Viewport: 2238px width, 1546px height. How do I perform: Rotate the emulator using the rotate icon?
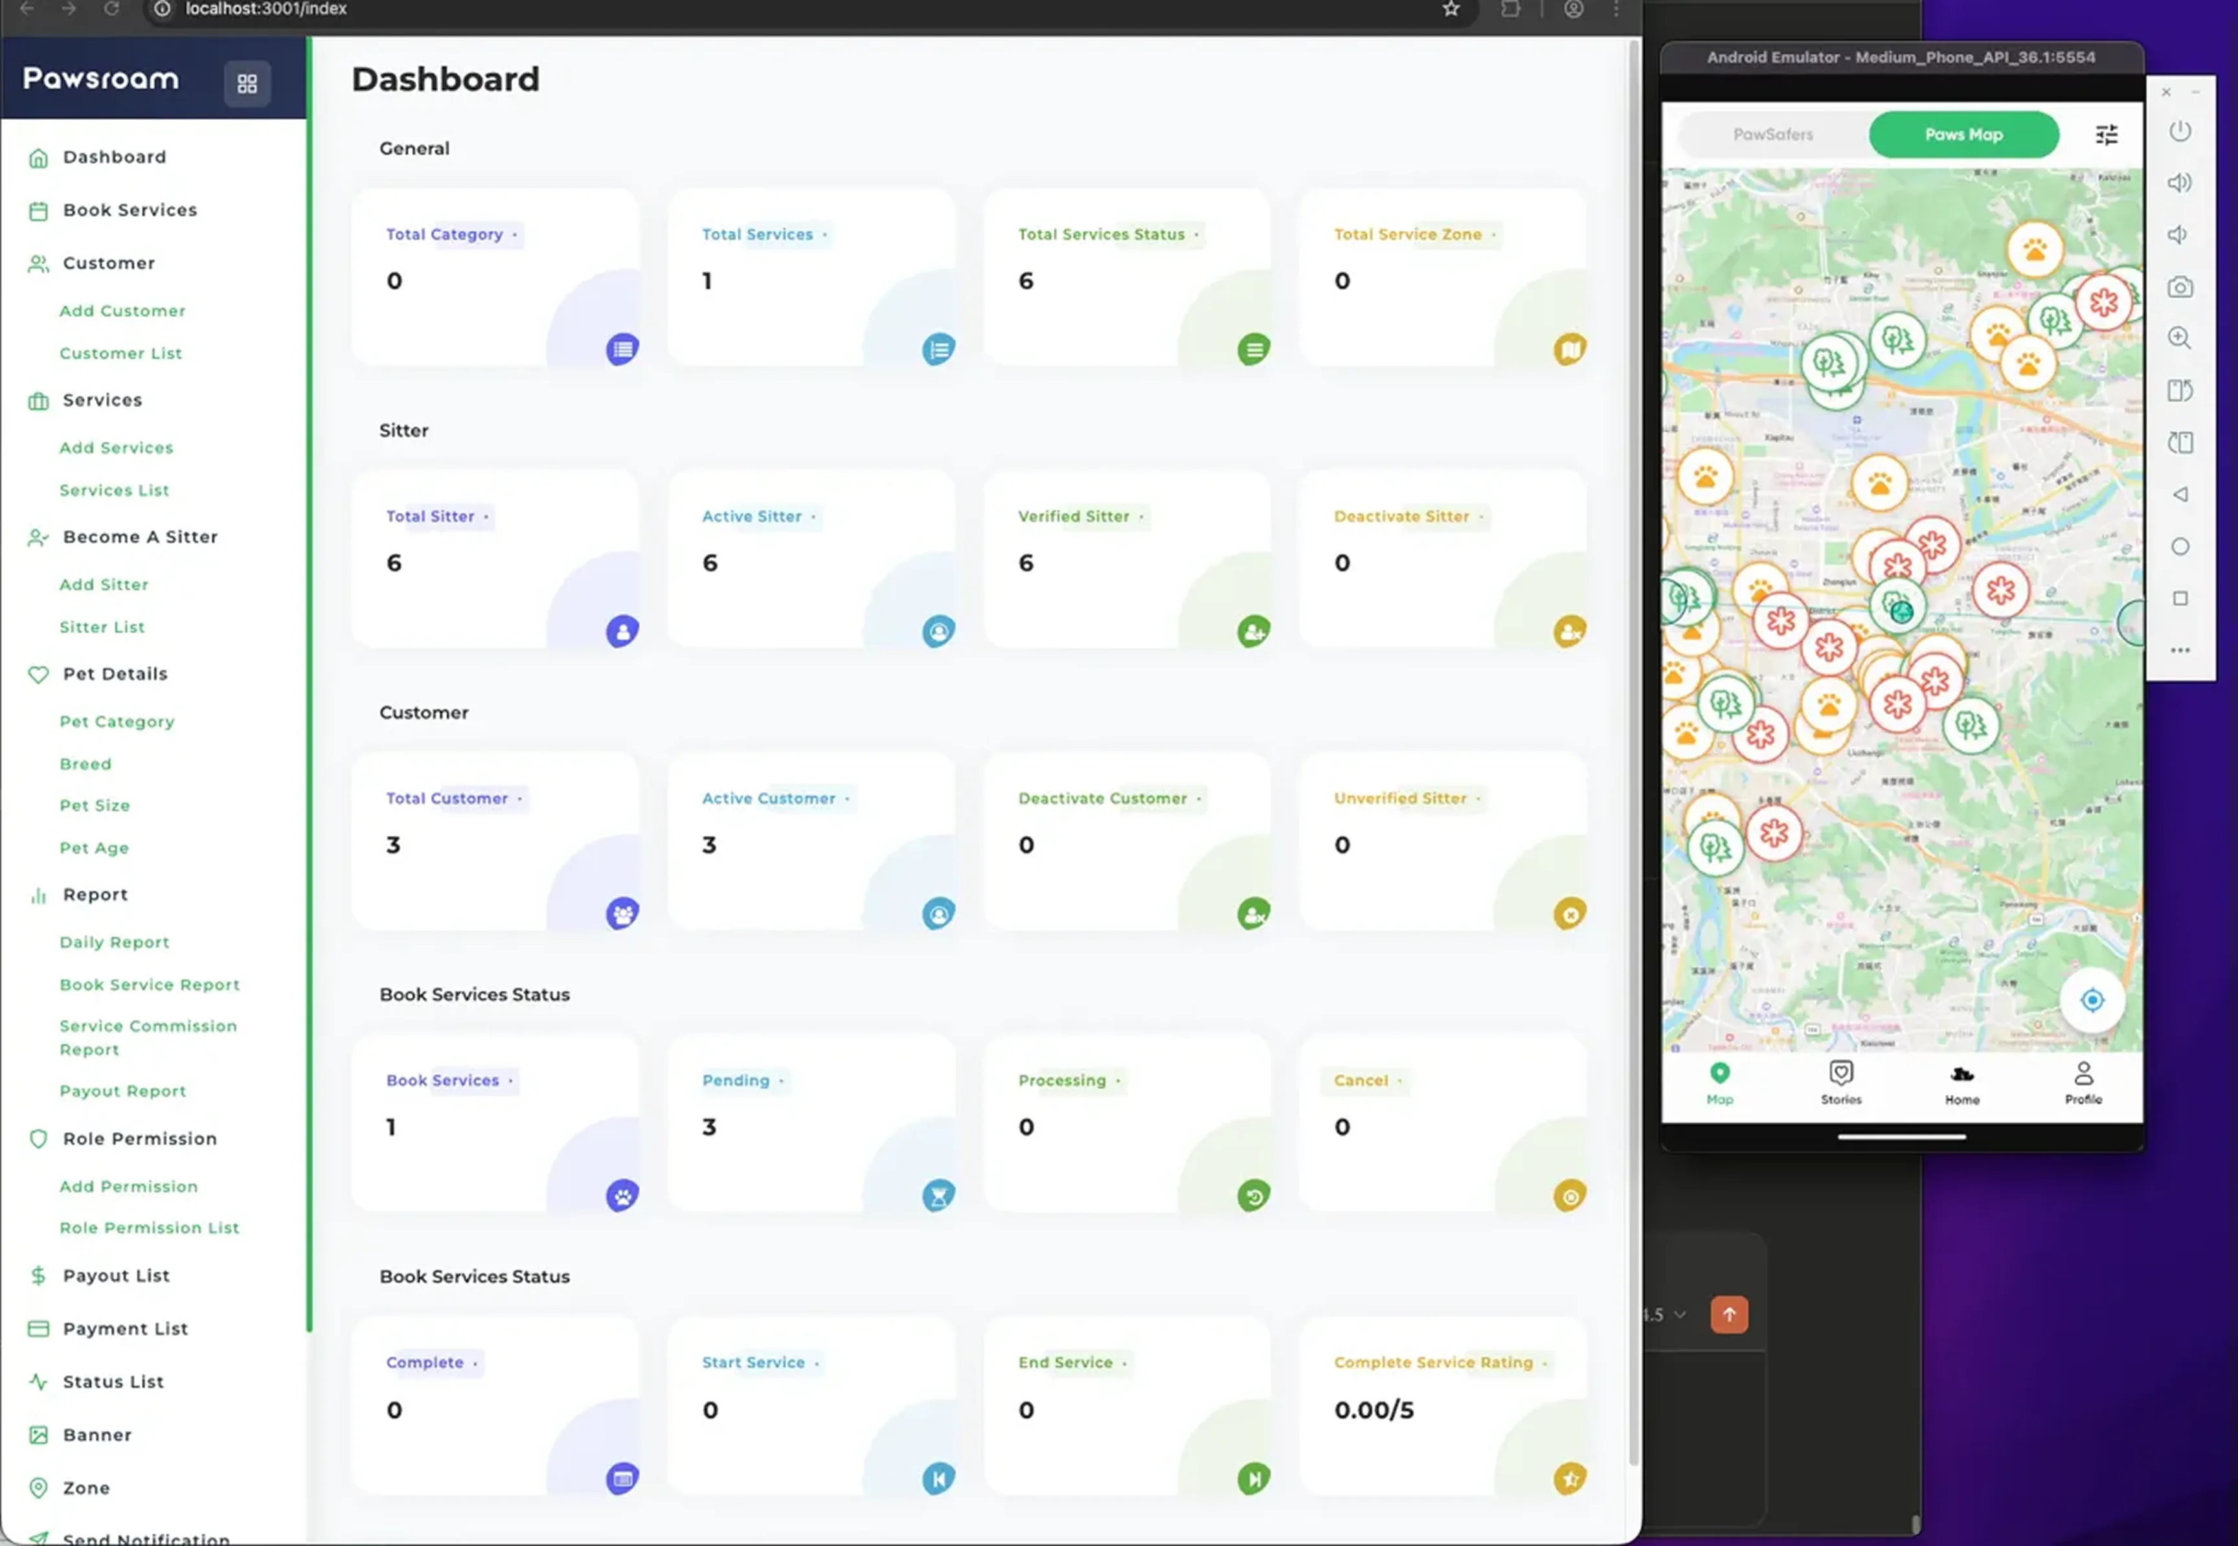tap(2180, 390)
